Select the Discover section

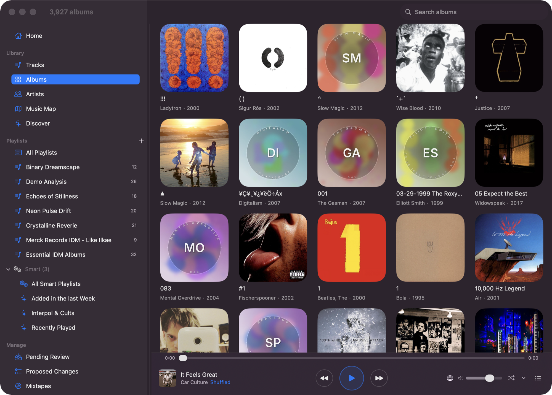click(75, 123)
